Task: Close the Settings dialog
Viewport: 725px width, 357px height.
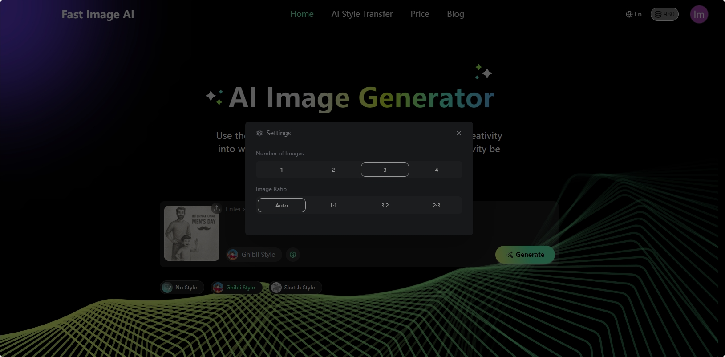Action: click(x=458, y=133)
